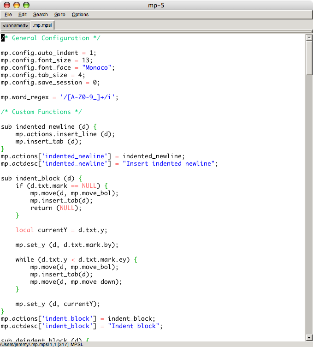Click the word_regex string '/[A-Z0-9_]+/i'

click(88, 97)
